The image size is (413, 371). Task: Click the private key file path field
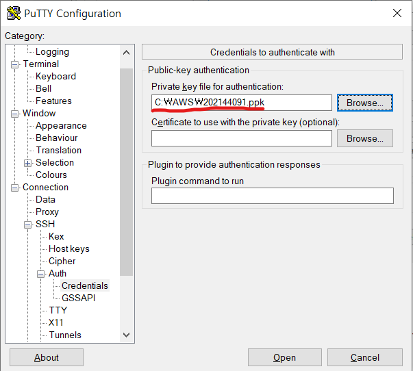tap(242, 103)
